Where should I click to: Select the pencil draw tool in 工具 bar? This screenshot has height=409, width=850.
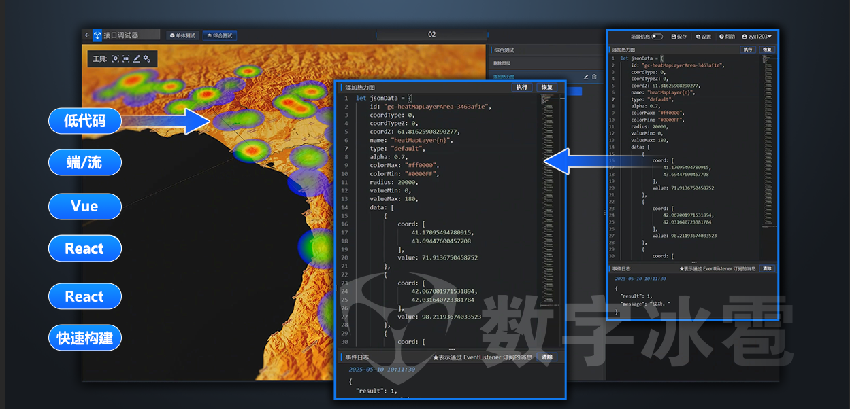tap(136, 59)
